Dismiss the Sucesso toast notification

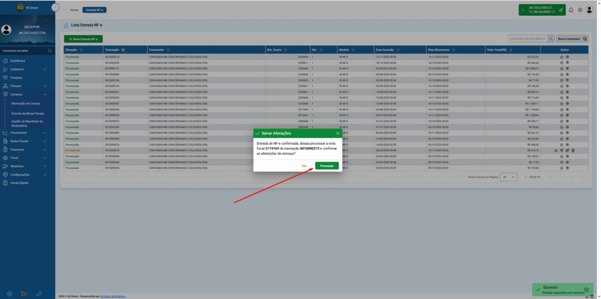(586, 290)
